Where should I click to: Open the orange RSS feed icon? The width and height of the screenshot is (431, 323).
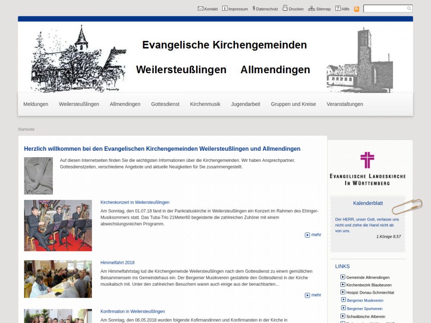pos(356,9)
